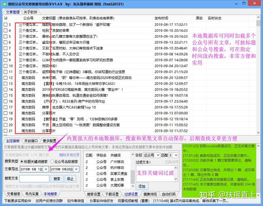
Task: Open the 搜索设置 tab
Action: [x=94, y=194]
